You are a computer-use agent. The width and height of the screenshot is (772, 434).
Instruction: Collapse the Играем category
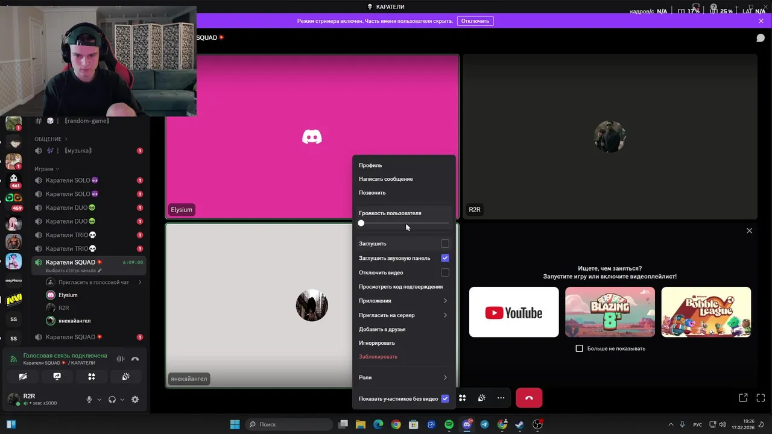point(47,169)
